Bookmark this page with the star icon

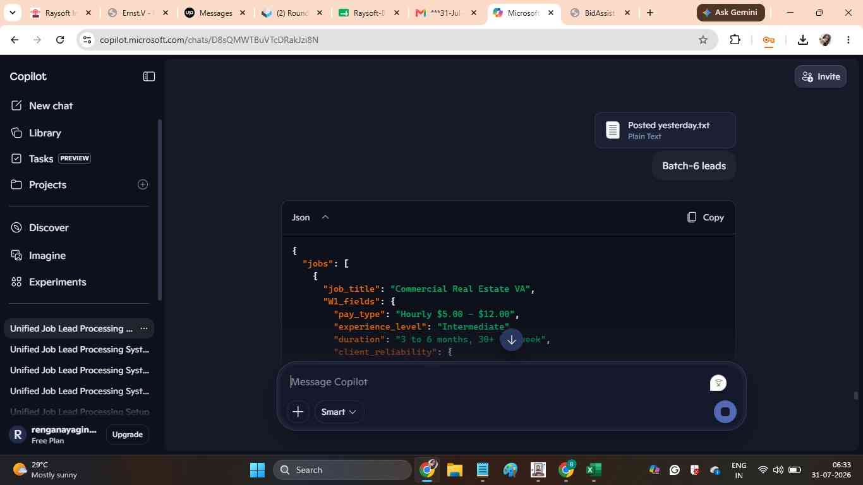point(703,40)
